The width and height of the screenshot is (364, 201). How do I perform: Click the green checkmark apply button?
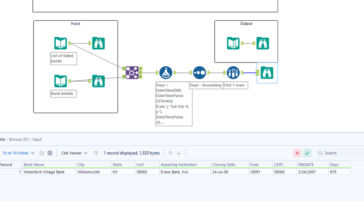click(307, 153)
